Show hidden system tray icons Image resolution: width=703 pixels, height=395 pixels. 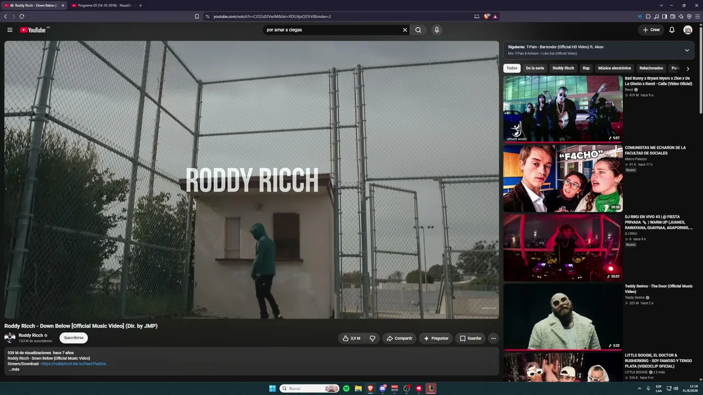[x=639, y=388]
